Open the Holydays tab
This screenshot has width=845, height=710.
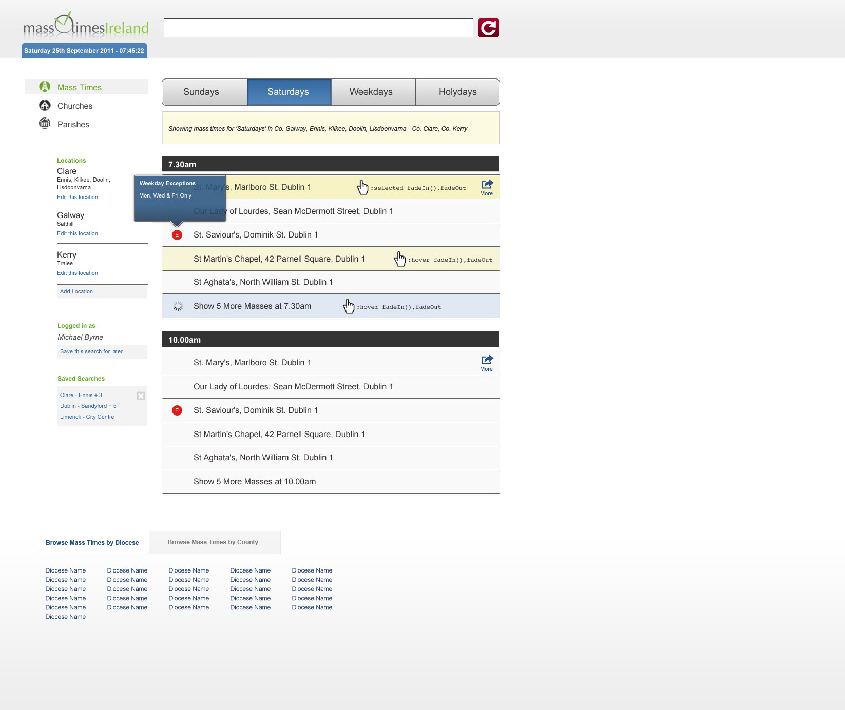(x=457, y=92)
